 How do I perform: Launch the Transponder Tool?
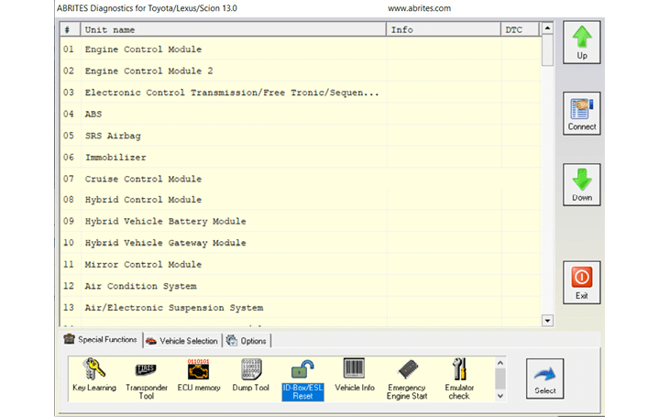(x=146, y=377)
